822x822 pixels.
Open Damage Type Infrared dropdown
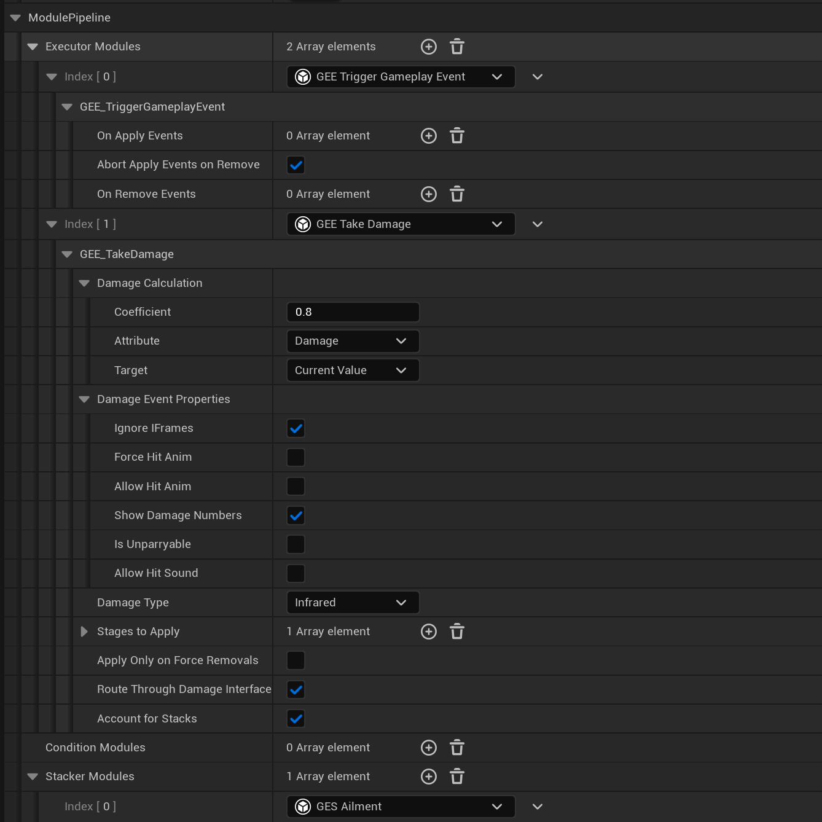(353, 603)
